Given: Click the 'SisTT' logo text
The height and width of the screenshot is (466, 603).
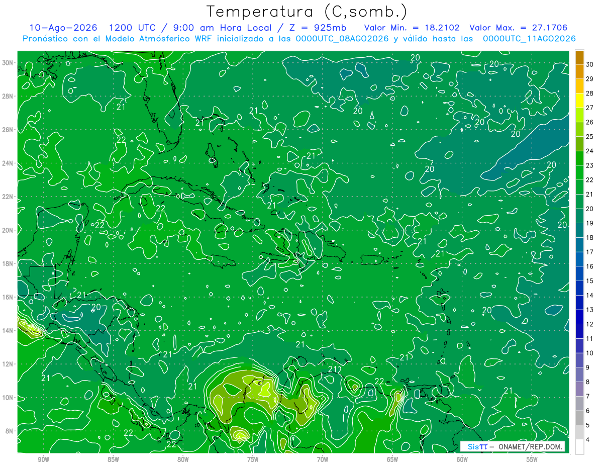Looking at the screenshot, I should point(477,446).
